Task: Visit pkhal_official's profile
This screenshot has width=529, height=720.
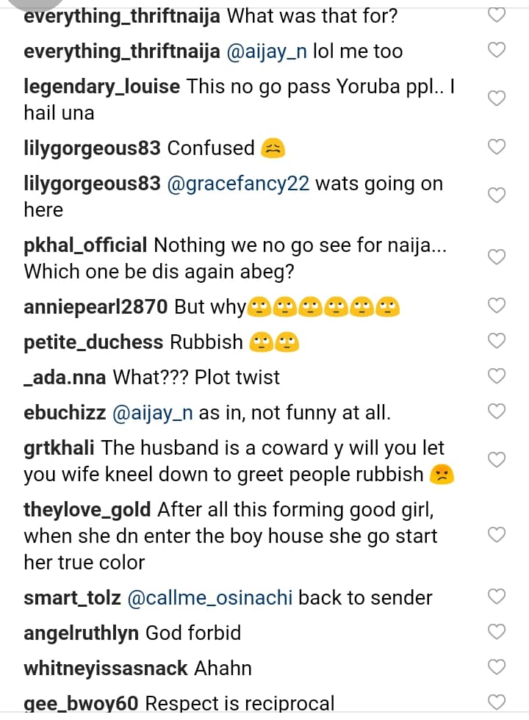Action: [x=86, y=245]
